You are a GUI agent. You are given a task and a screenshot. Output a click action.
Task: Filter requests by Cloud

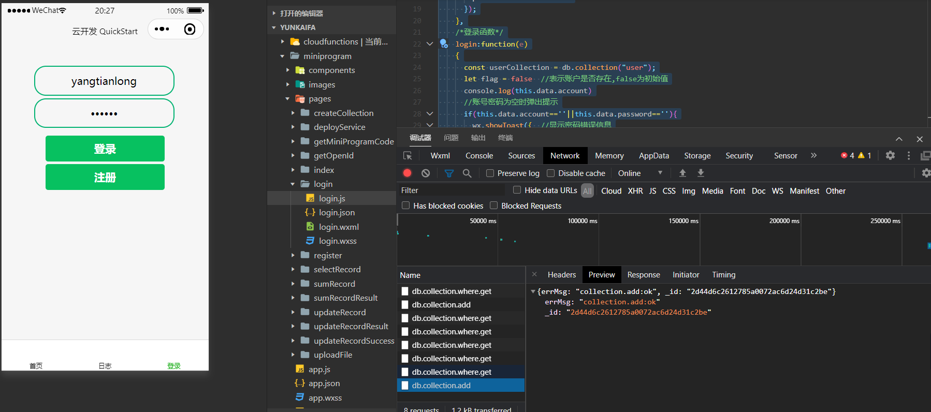pos(611,191)
